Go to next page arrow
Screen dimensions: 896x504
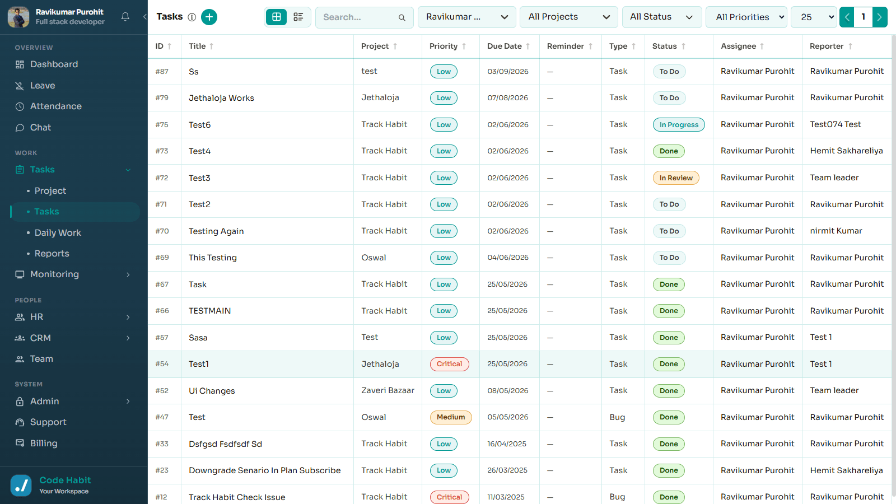point(880,17)
